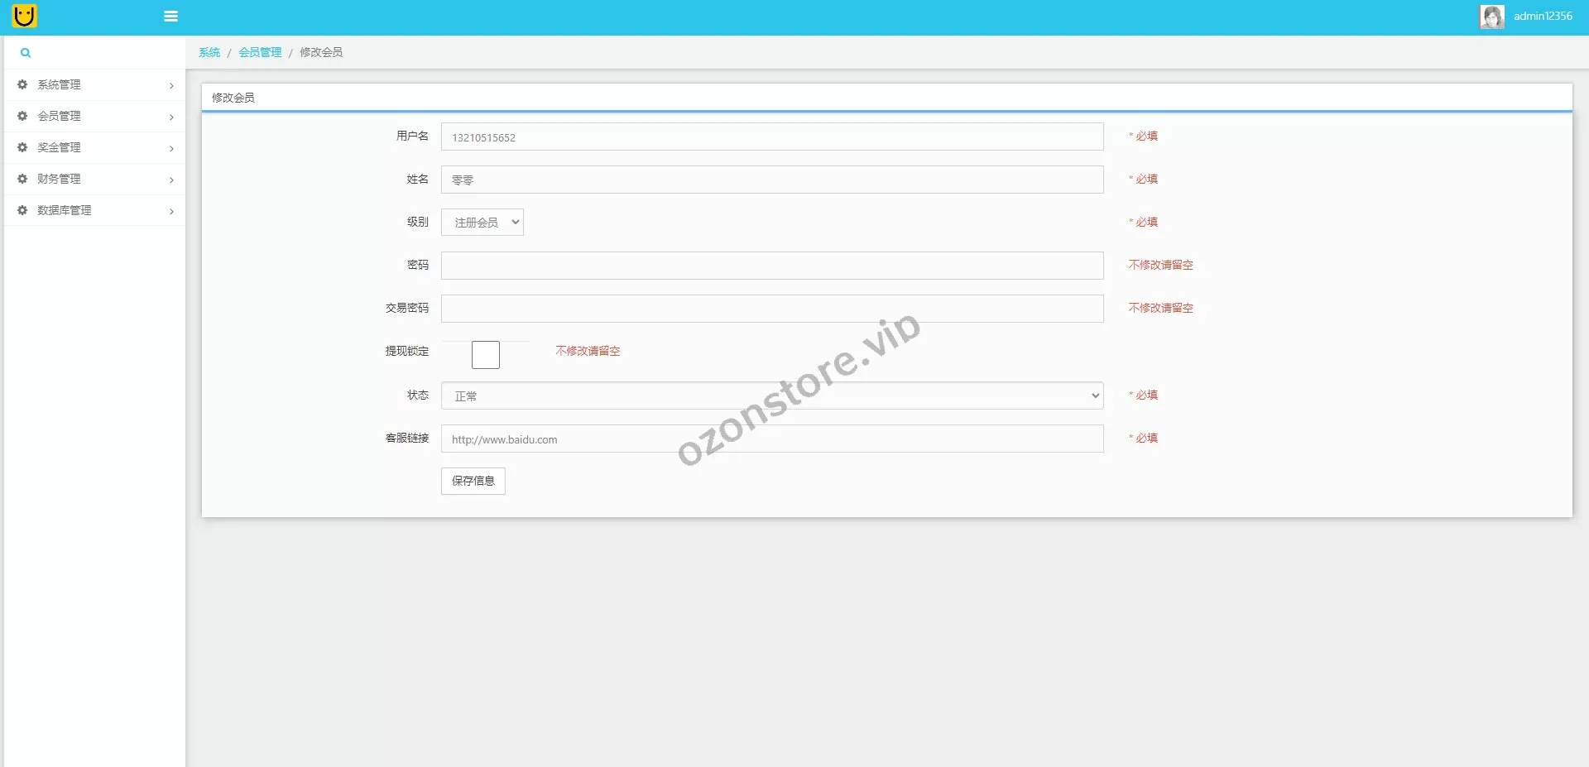Open the 状态 dropdown showing 正常
This screenshot has height=767, width=1589.
tap(771, 396)
